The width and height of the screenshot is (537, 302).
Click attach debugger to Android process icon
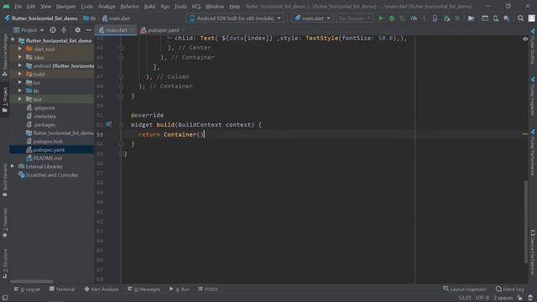pyautogui.click(x=446, y=18)
